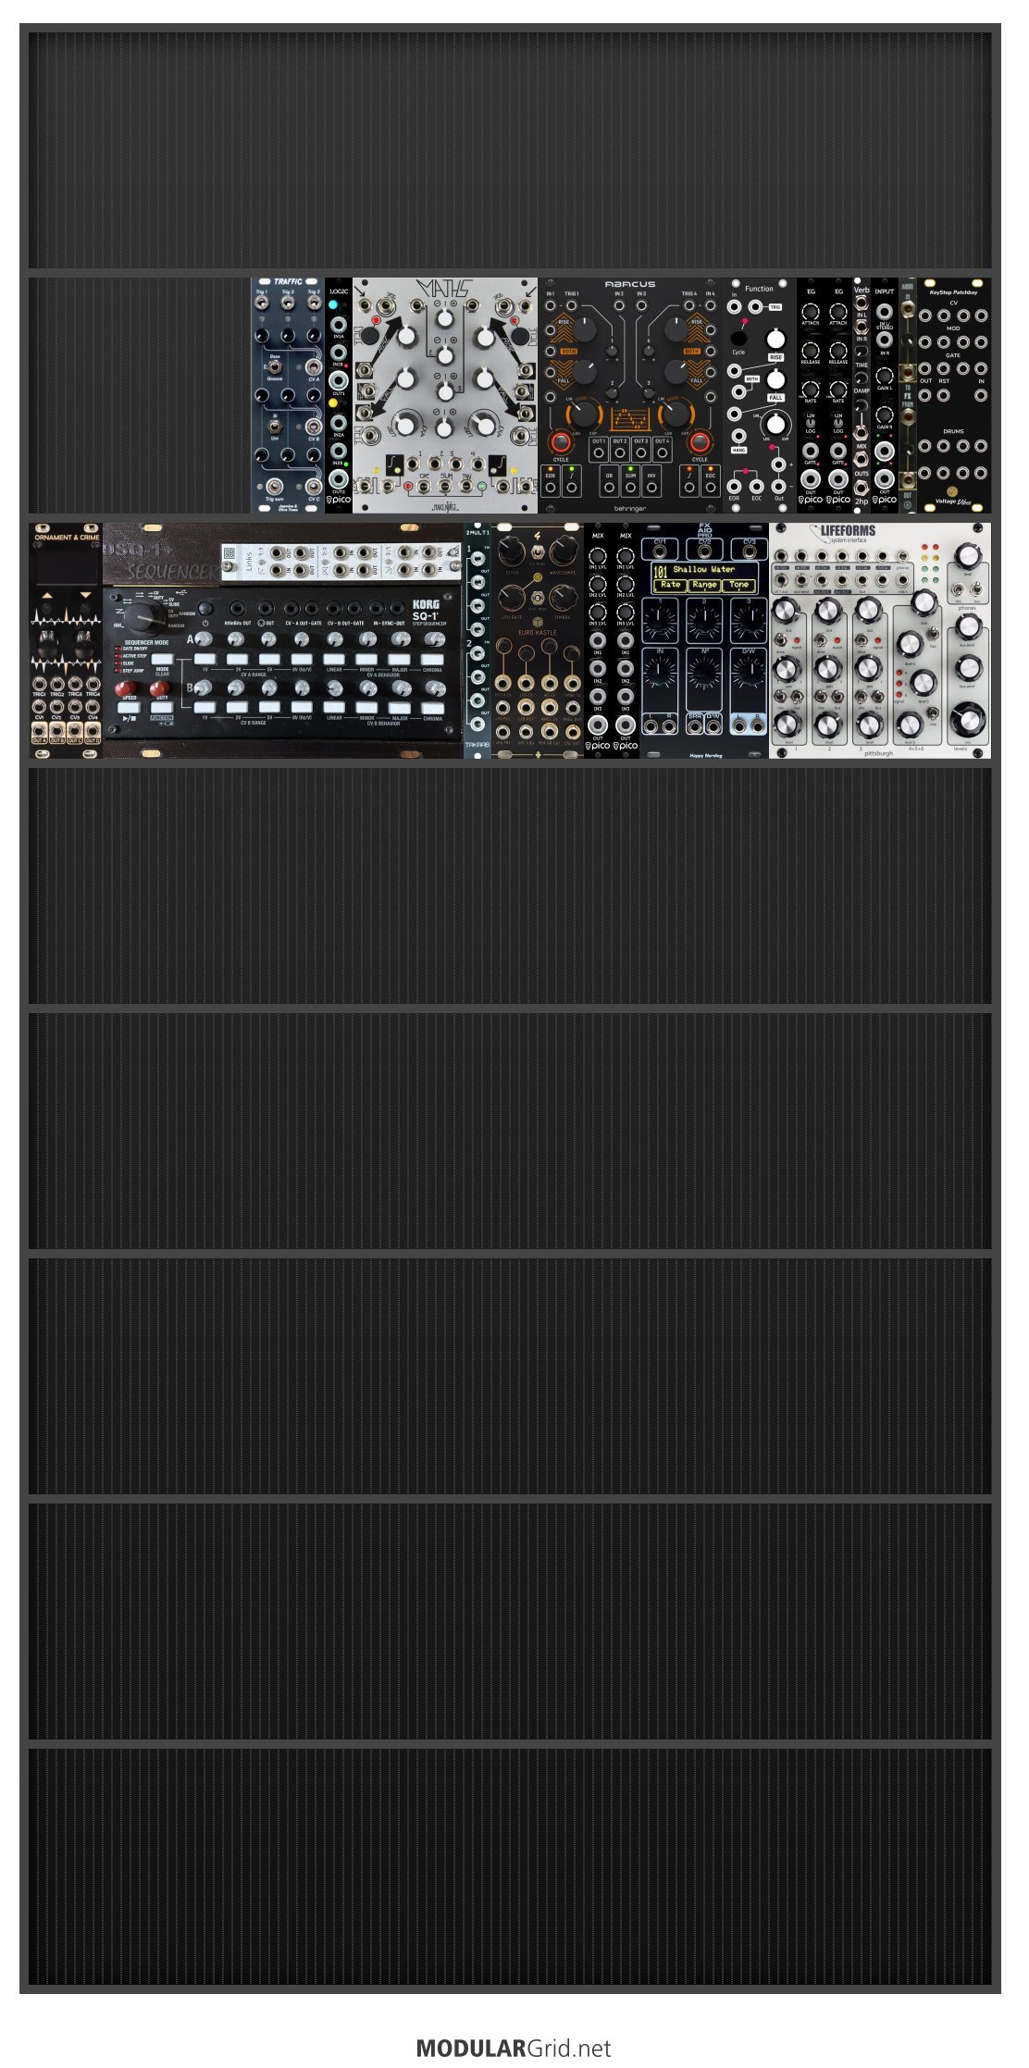Click the Trig sum jack on Traffic
Image resolution: width=1029 pixels, height=2068 pixels.
(275, 486)
